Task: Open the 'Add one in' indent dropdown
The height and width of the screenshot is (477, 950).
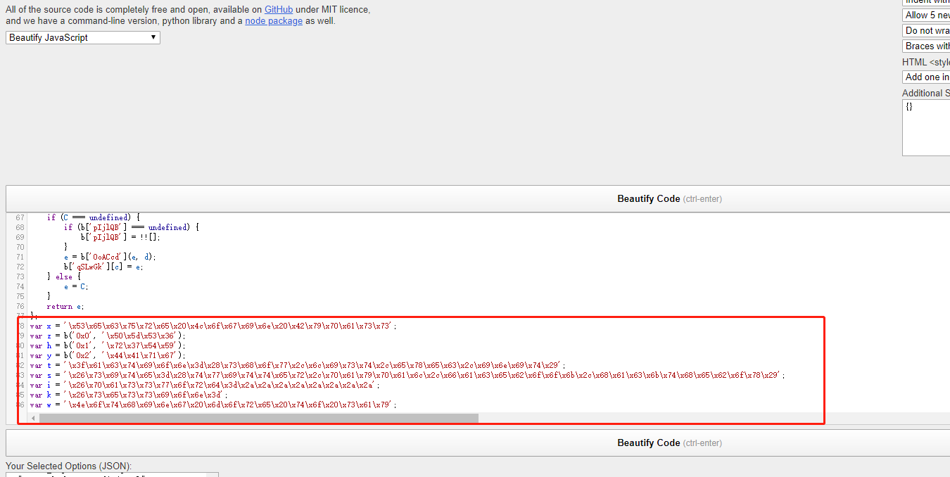Action: coord(926,77)
